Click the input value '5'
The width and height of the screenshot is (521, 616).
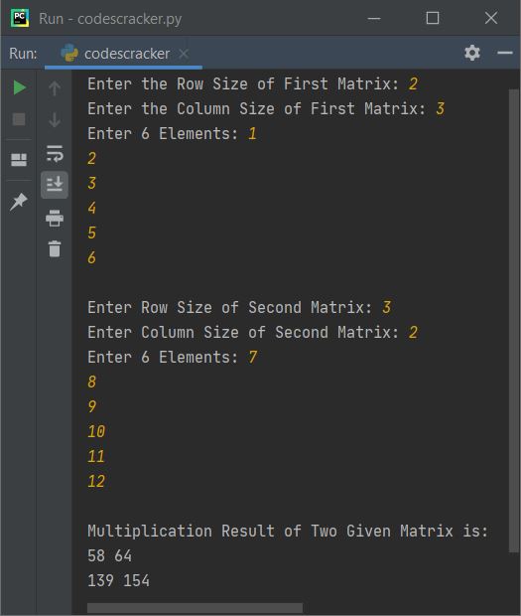pos(92,232)
